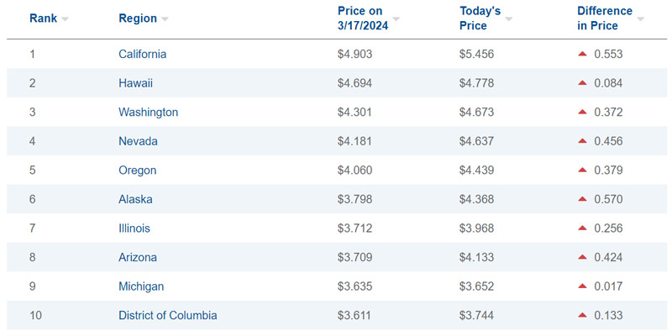Select the Hawaii region link
The width and height of the screenshot is (672, 336).
point(135,83)
